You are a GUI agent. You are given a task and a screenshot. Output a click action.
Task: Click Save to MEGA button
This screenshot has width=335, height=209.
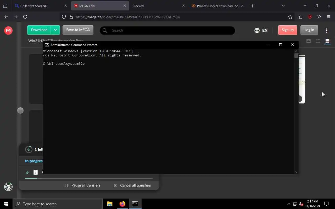click(78, 30)
